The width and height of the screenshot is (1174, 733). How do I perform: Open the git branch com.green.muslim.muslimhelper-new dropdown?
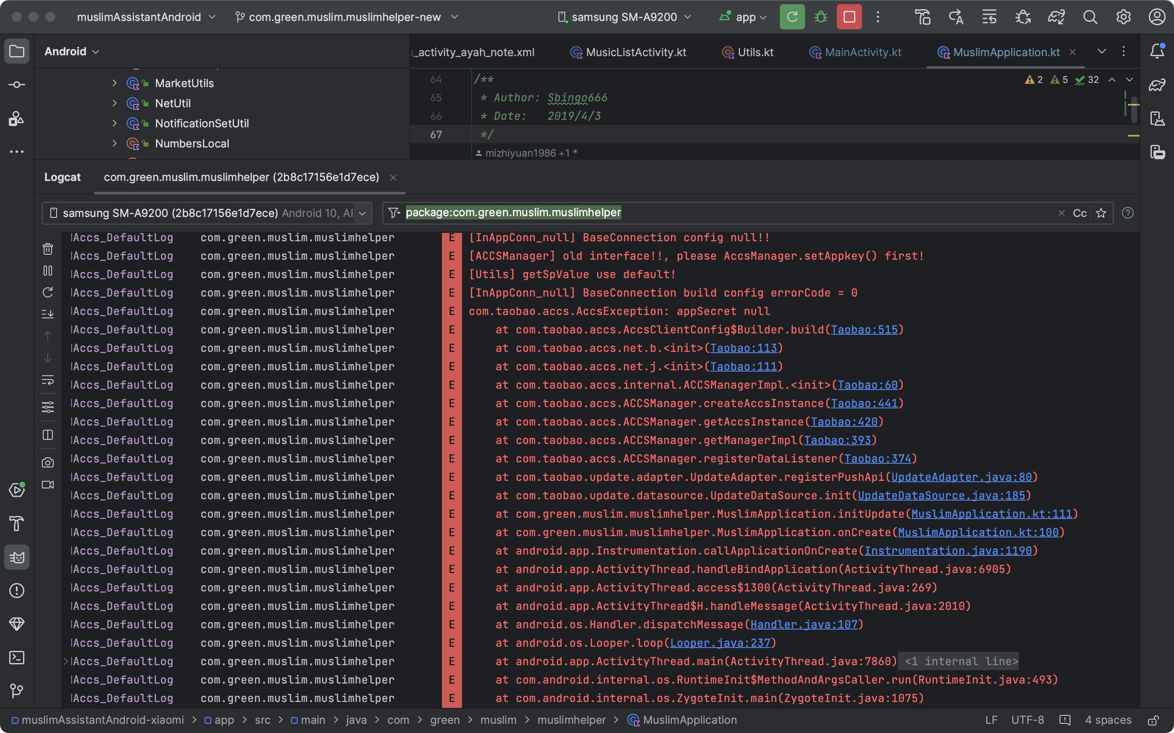[x=346, y=17]
